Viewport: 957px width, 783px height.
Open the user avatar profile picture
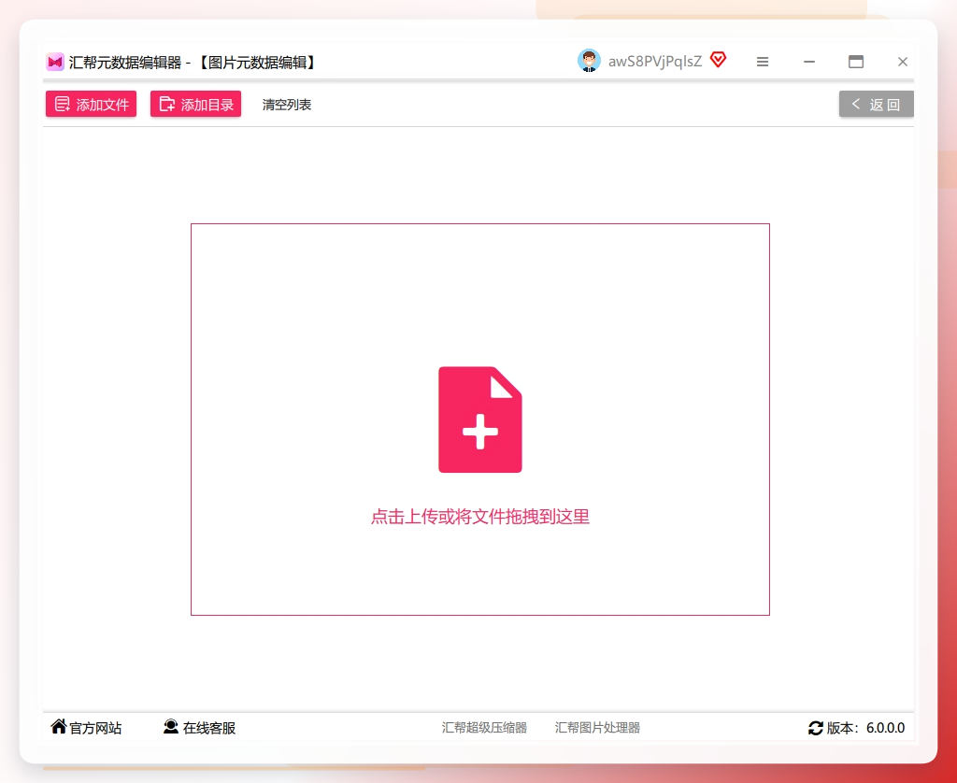tap(589, 61)
